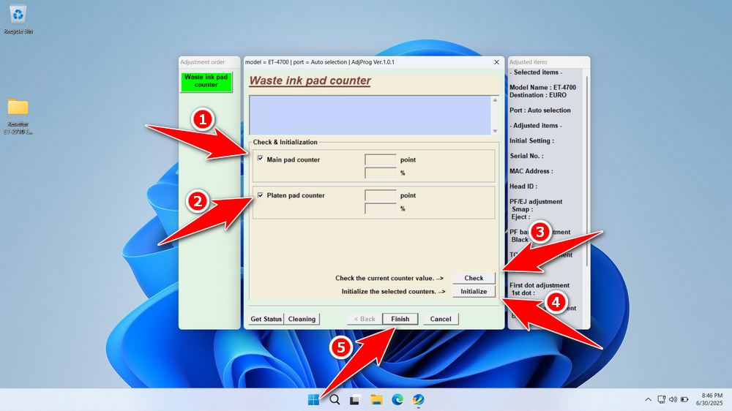Click the Check button
The width and height of the screenshot is (732, 411).
click(x=474, y=278)
